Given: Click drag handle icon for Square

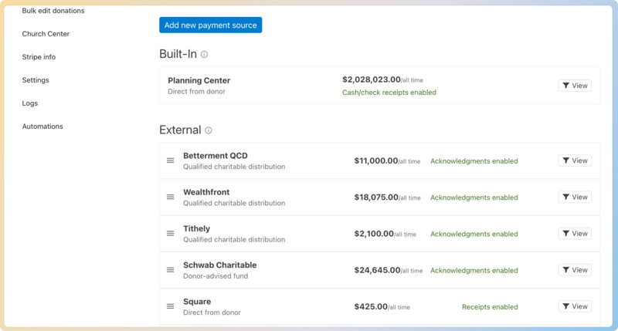Looking at the screenshot, I should (x=170, y=306).
